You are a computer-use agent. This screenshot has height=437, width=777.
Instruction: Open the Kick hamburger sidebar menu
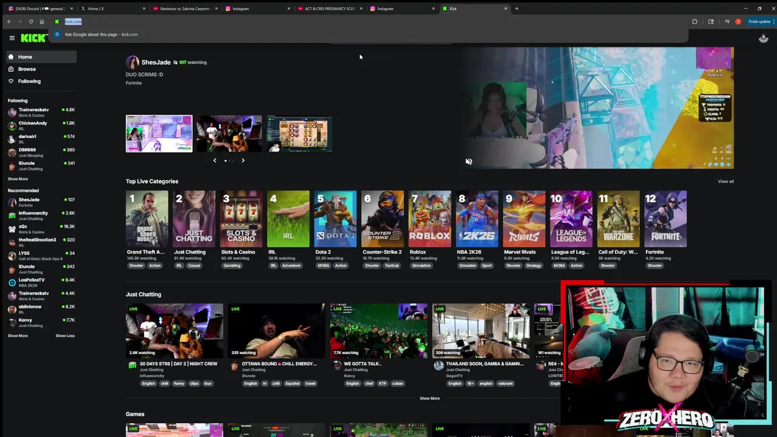[x=12, y=38]
